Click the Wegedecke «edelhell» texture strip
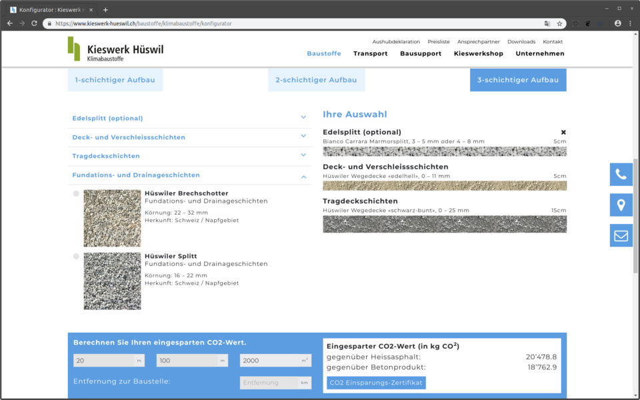The image size is (640, 400). (445, 186)
